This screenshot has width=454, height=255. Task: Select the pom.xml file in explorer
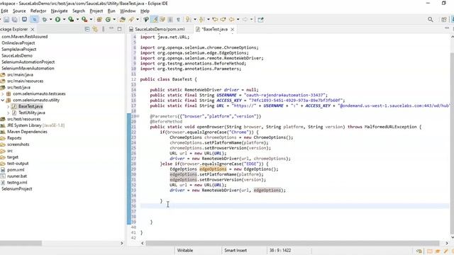(x=16, y=170)
